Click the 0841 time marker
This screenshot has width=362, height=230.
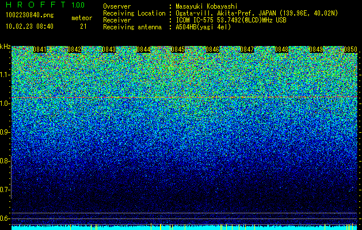[40, 49]
